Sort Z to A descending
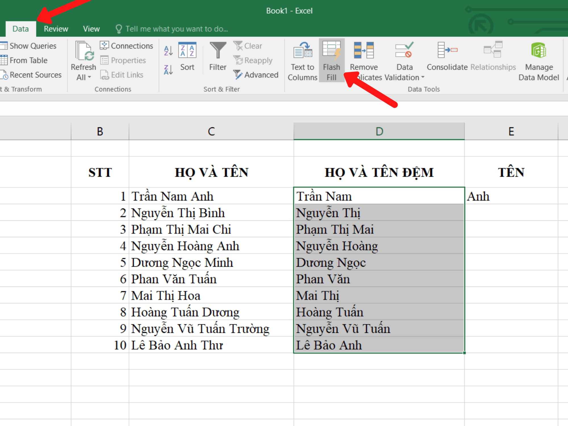568x426 pixels. (x=168, y=70)
